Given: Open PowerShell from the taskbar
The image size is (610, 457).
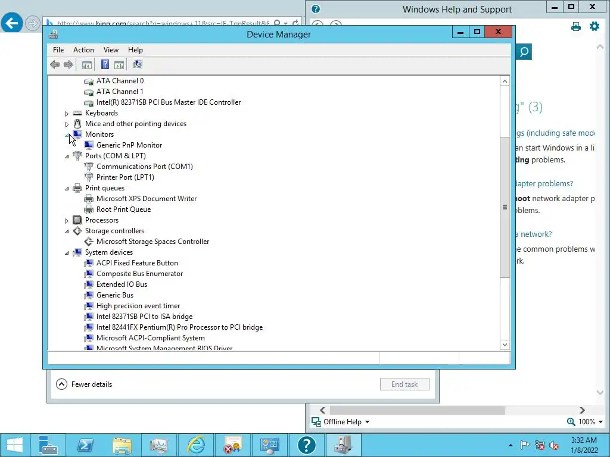Looking at the screenshot, I should click(85, 445).
